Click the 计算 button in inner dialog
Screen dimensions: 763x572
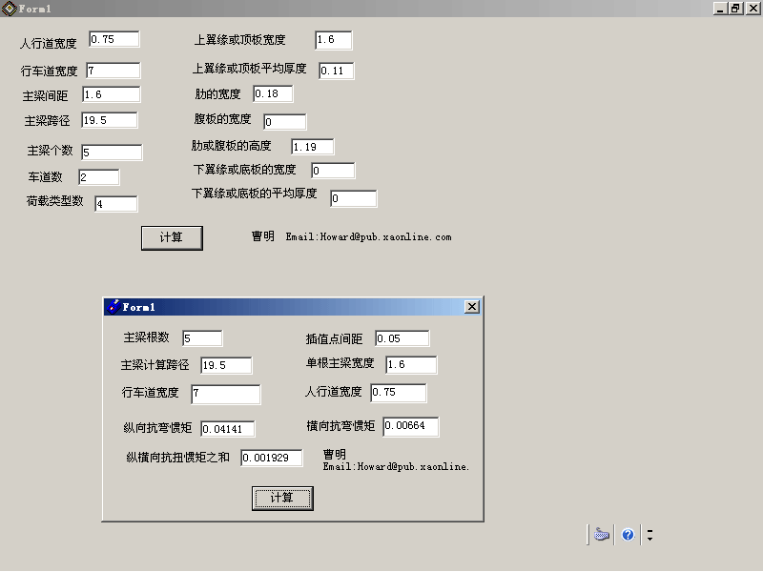click(282, 498)
